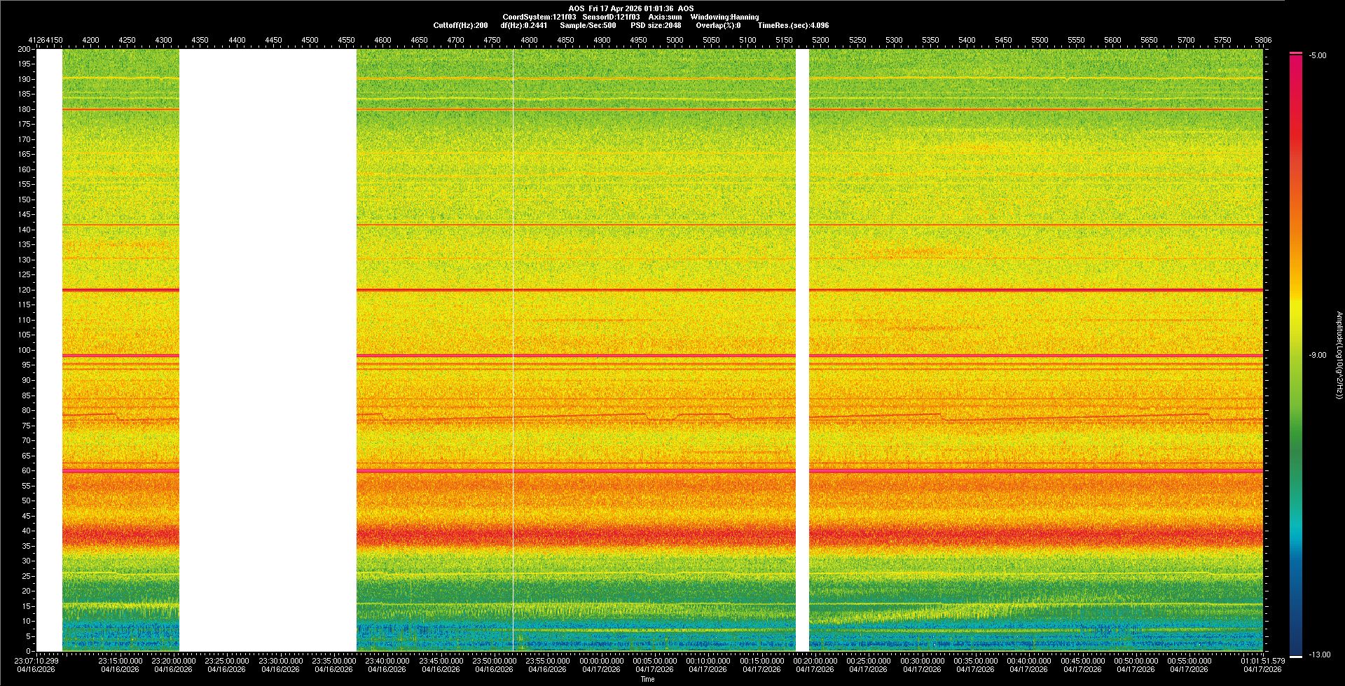Select the 23:15:00.000 time axis label
The image size is (1345, 686).
click(120, 661)
